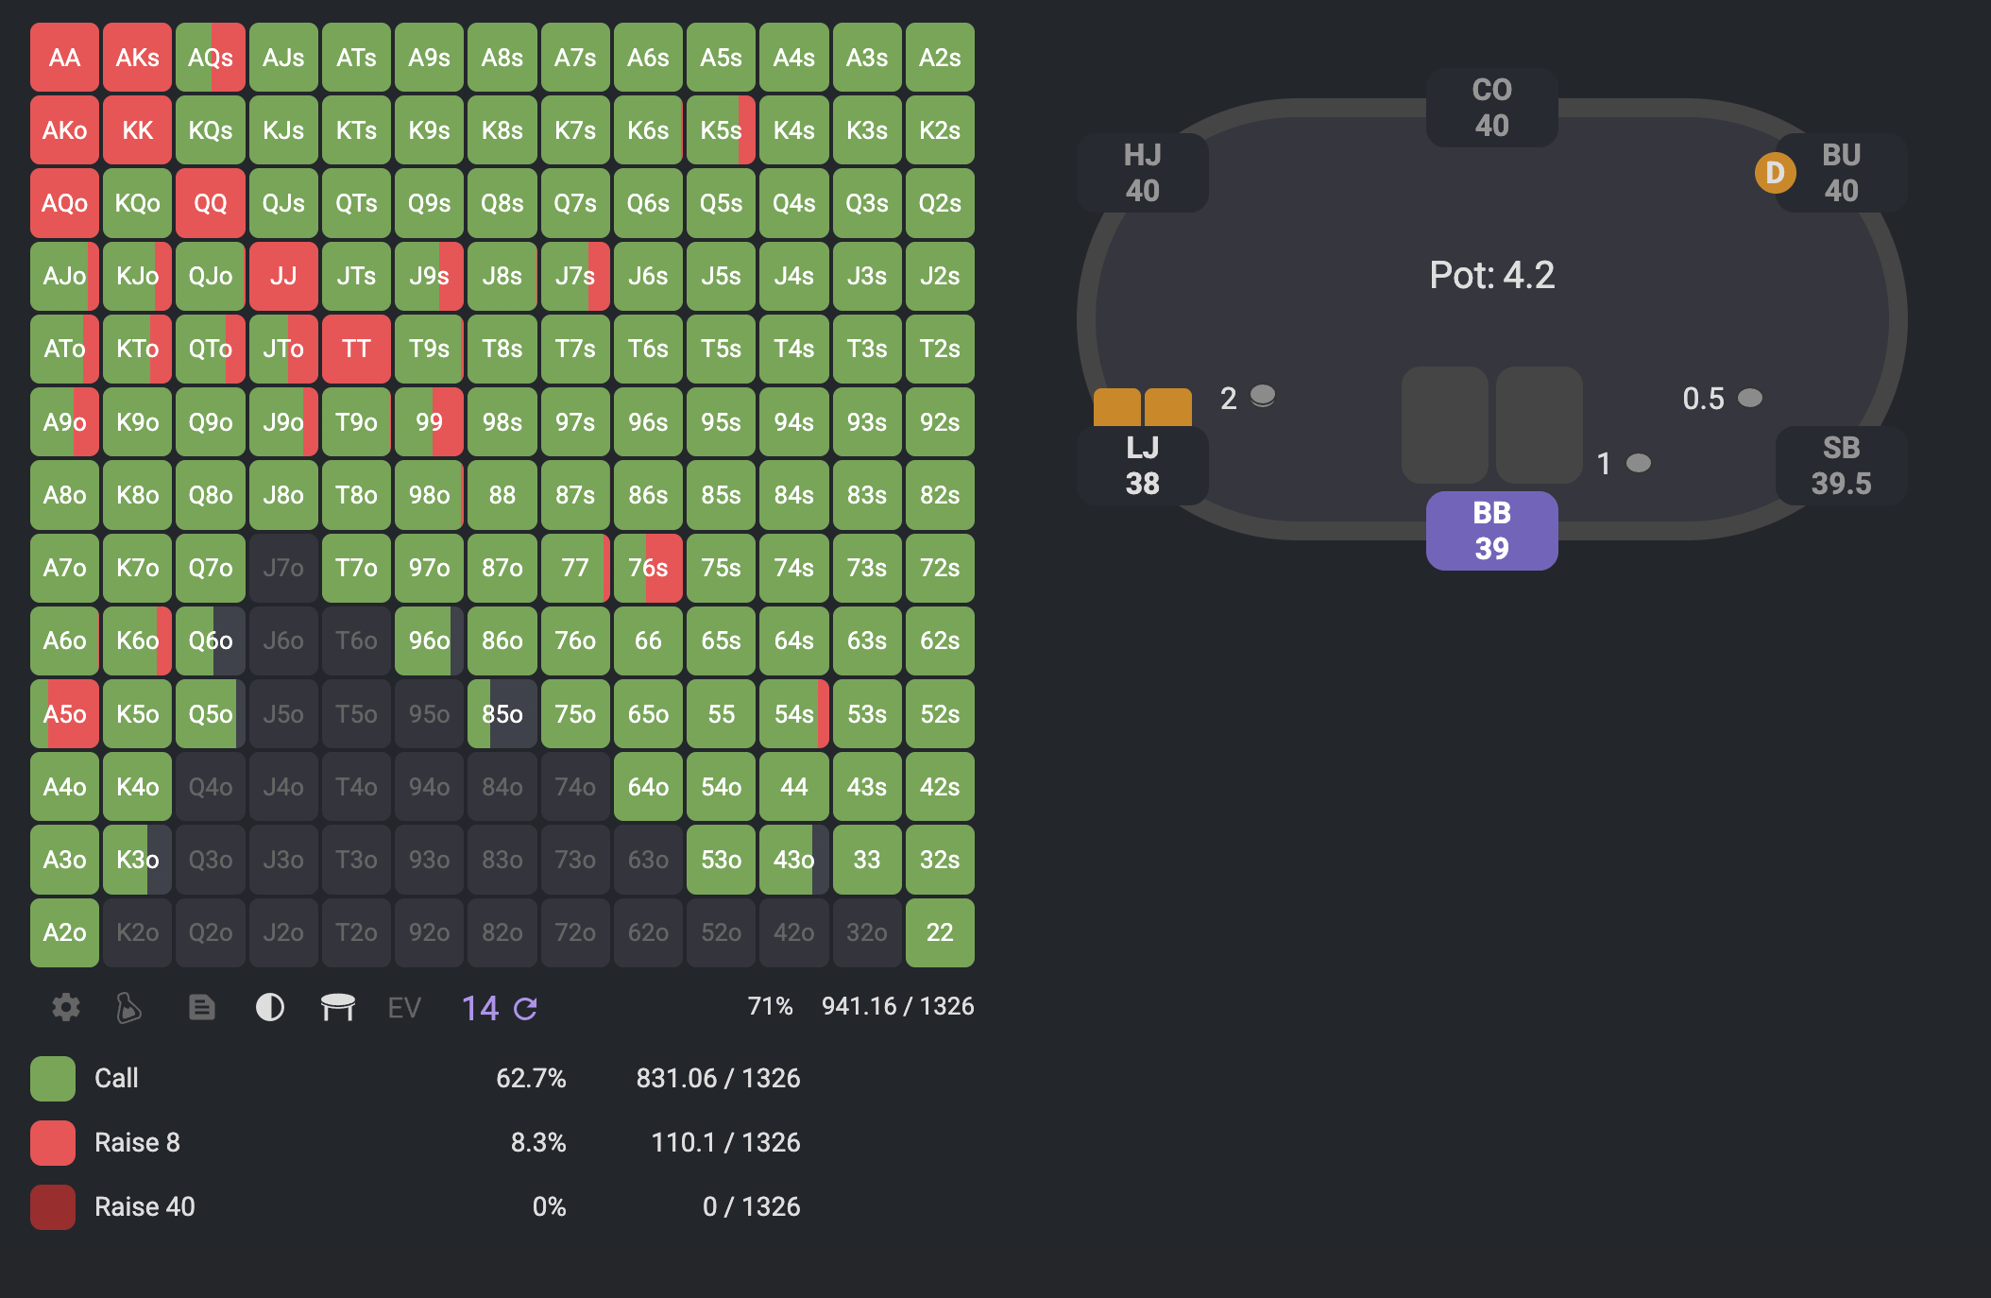Screen dimensions: 1991x1298
Task: Click the dealer button D chip
Action: [x=1775, y=173]
